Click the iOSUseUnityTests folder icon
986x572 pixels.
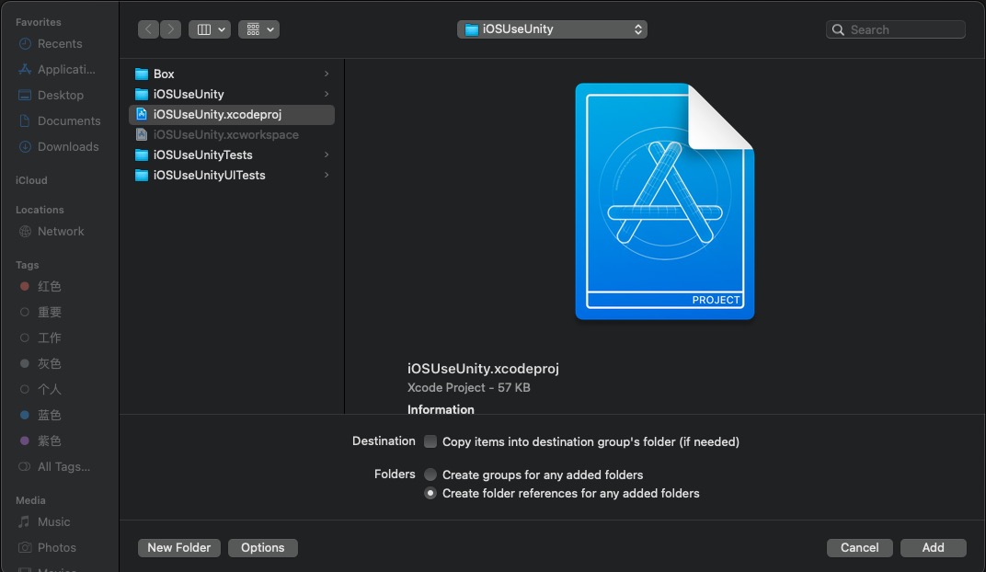click(x=142, y=154)
